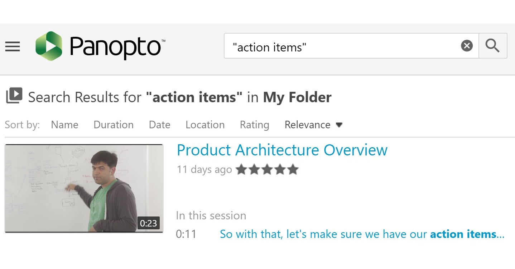Viewport: 515px width, 269px height.
Task: Sort results by Location
Action: [204, 125]
